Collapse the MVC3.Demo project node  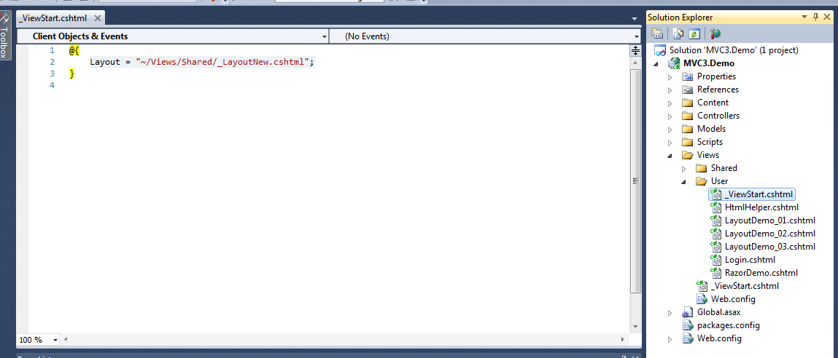tap(656, 63)
